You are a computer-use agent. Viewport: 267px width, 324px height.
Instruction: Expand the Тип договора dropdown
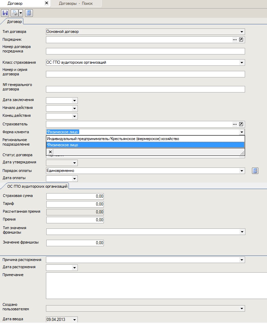[242, 32]
